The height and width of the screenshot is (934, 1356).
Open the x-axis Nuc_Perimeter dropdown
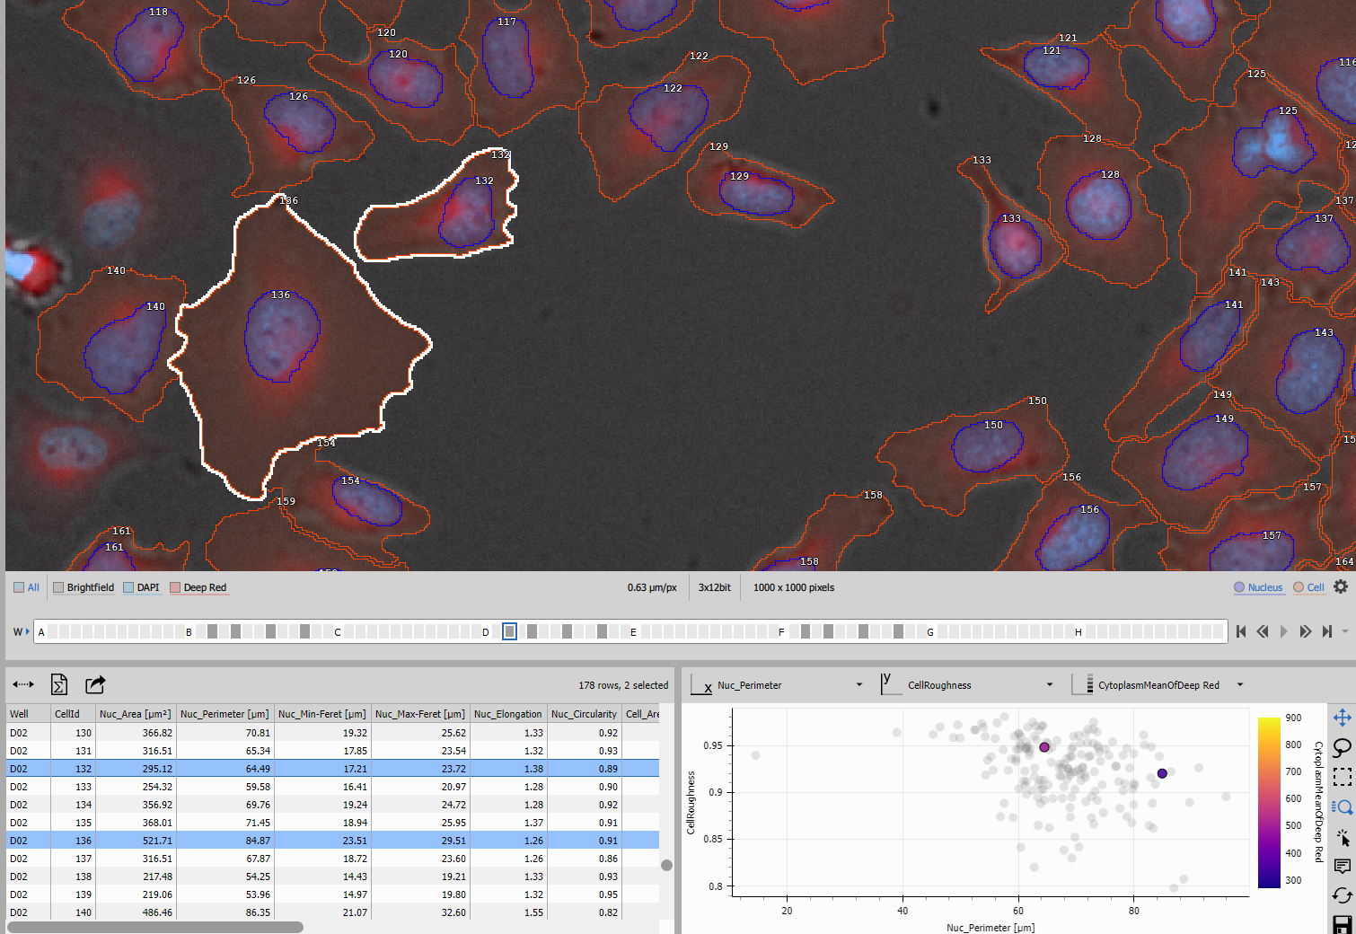point(859,685)
